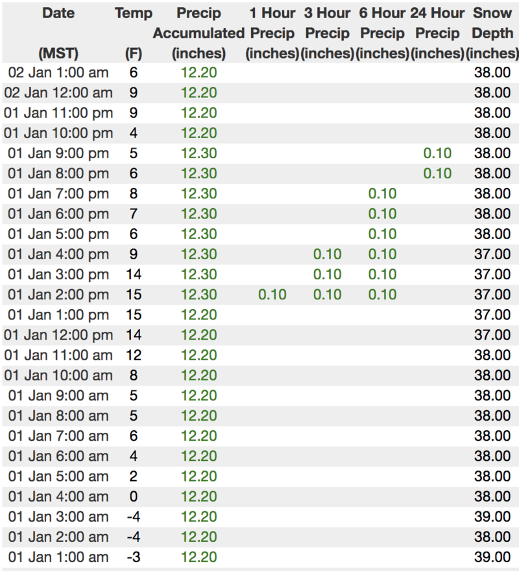This screenshot has width=519, height=571.
Task: Click the 24 Hour Precip header
Action: (x=437, y=33)
